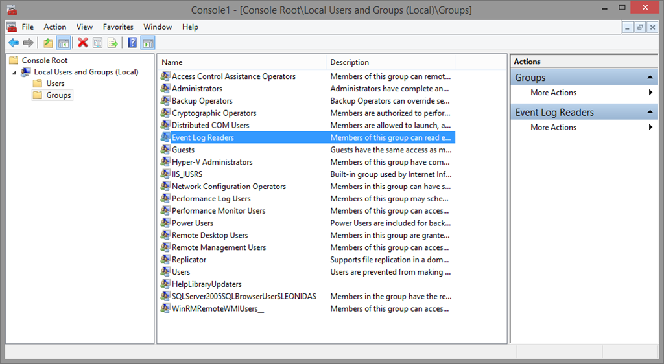Collapse Event Log Readers actions section
Image resolution: width=664 pixels, height=364 pixels.
click(650, 113)
